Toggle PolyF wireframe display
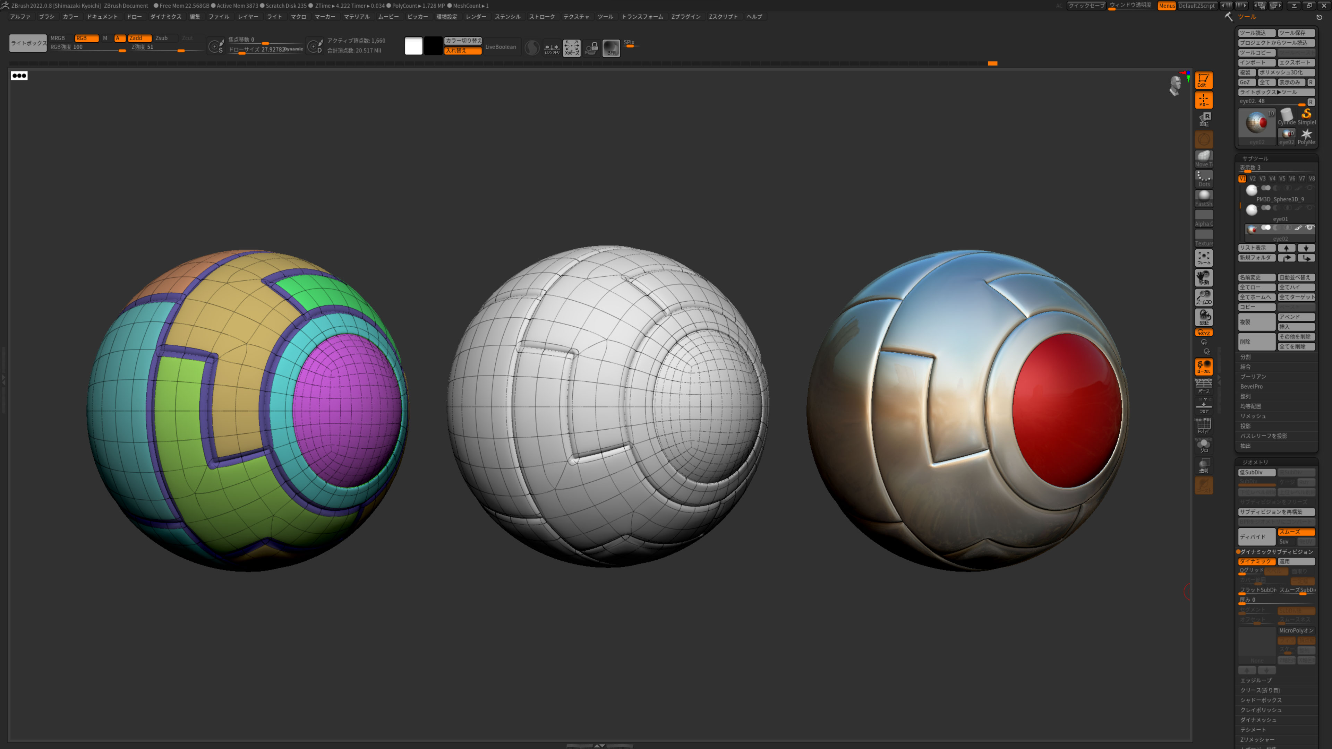 click(x=1203, y=426)
